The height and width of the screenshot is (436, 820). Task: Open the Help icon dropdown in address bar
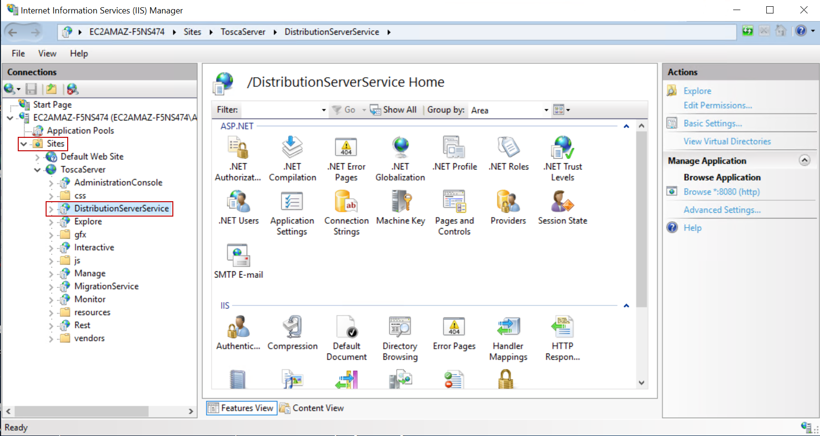click(813, 31)
